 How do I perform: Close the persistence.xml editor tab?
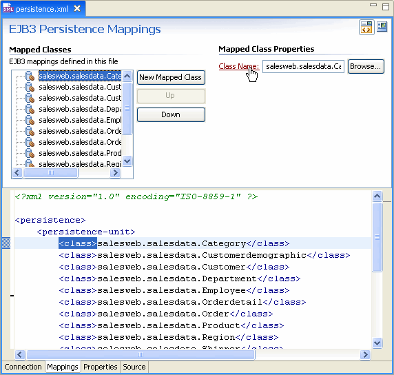[x=77, y=9]
